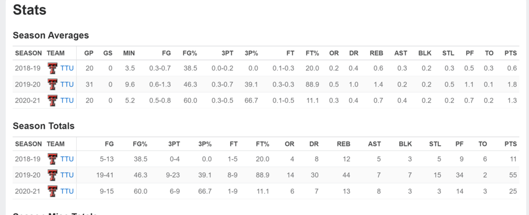Click Texas Tech logo in 2019-20 totals row
Viewport: 529px width, 215px height.
click(52, 175)
